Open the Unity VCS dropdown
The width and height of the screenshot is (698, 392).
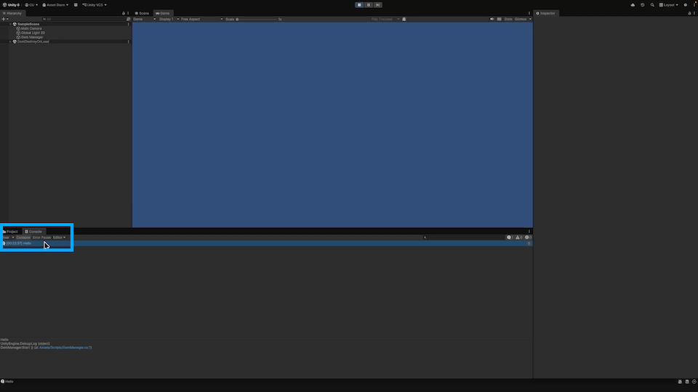tap(95, 5)
